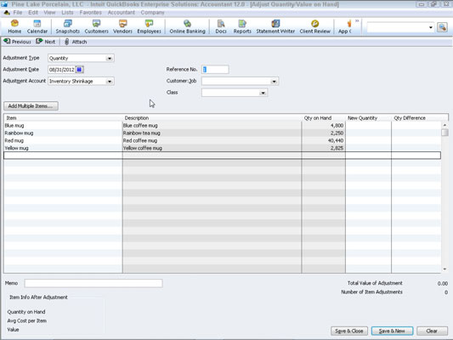Open the Lists menu

click(67, 13)
